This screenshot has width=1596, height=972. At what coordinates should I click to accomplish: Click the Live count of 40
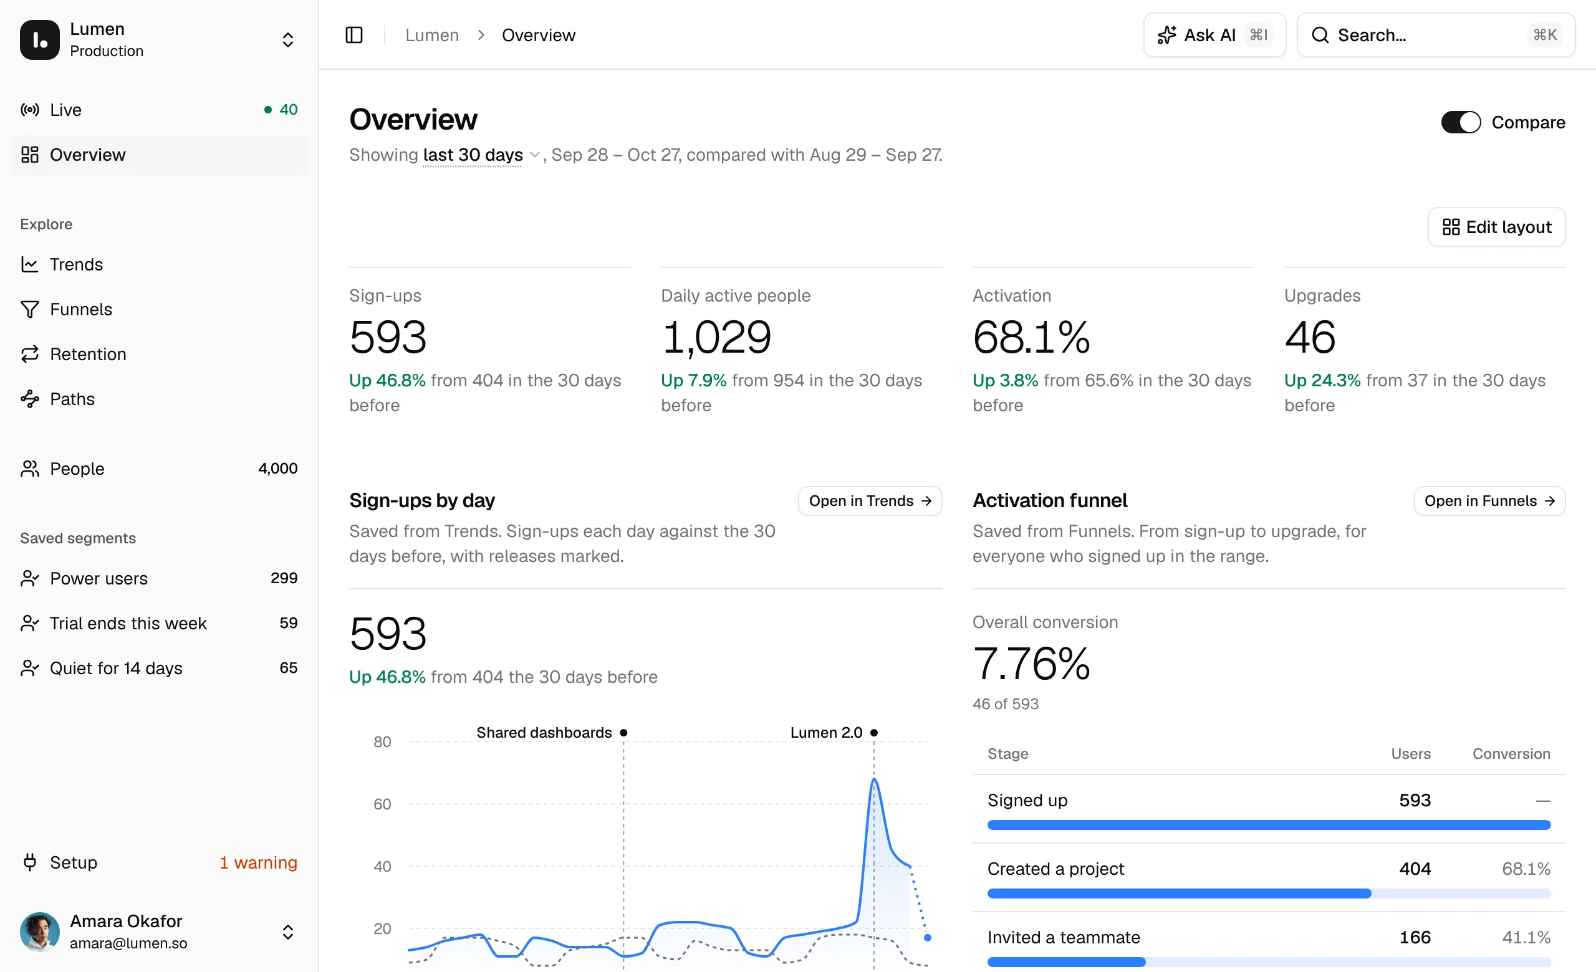point(288,110)
